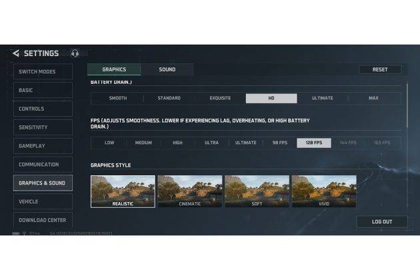
Task: Set graphics quality to Exquisite
Action: point(220,98)
